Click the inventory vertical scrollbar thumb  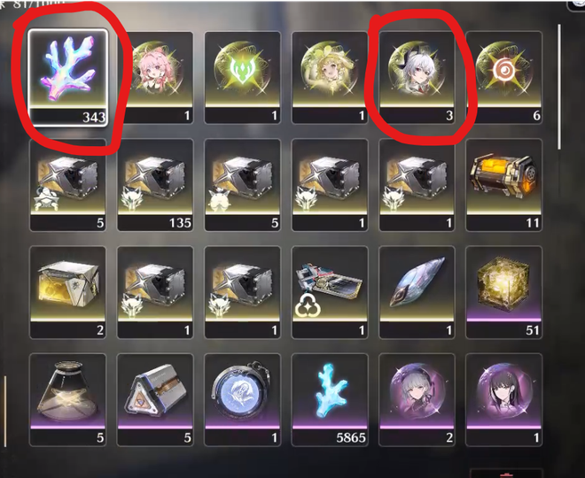559,87
